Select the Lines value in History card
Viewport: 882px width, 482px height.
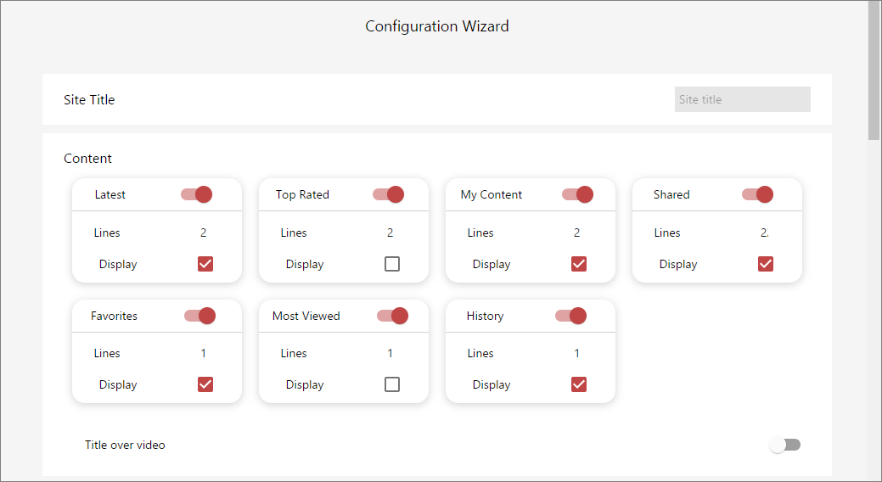click(576, 353)
